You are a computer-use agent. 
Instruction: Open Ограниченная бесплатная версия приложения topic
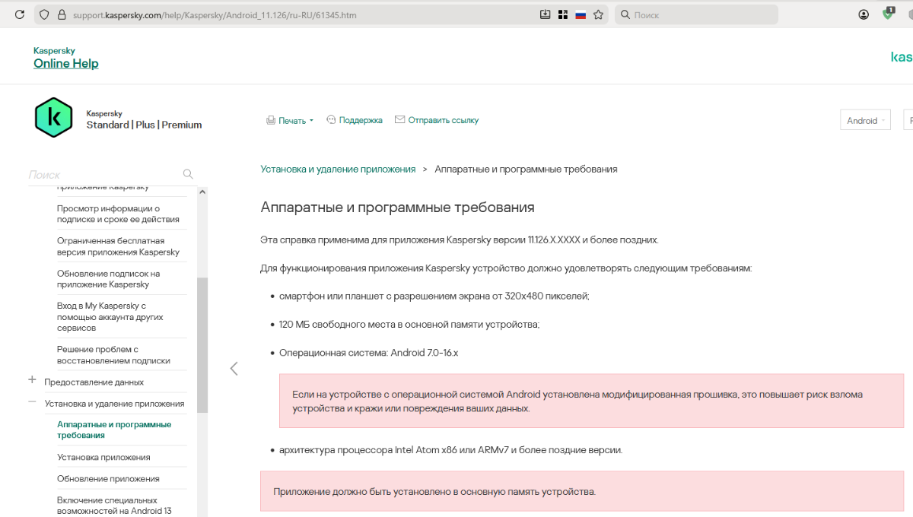coord(118,246)
